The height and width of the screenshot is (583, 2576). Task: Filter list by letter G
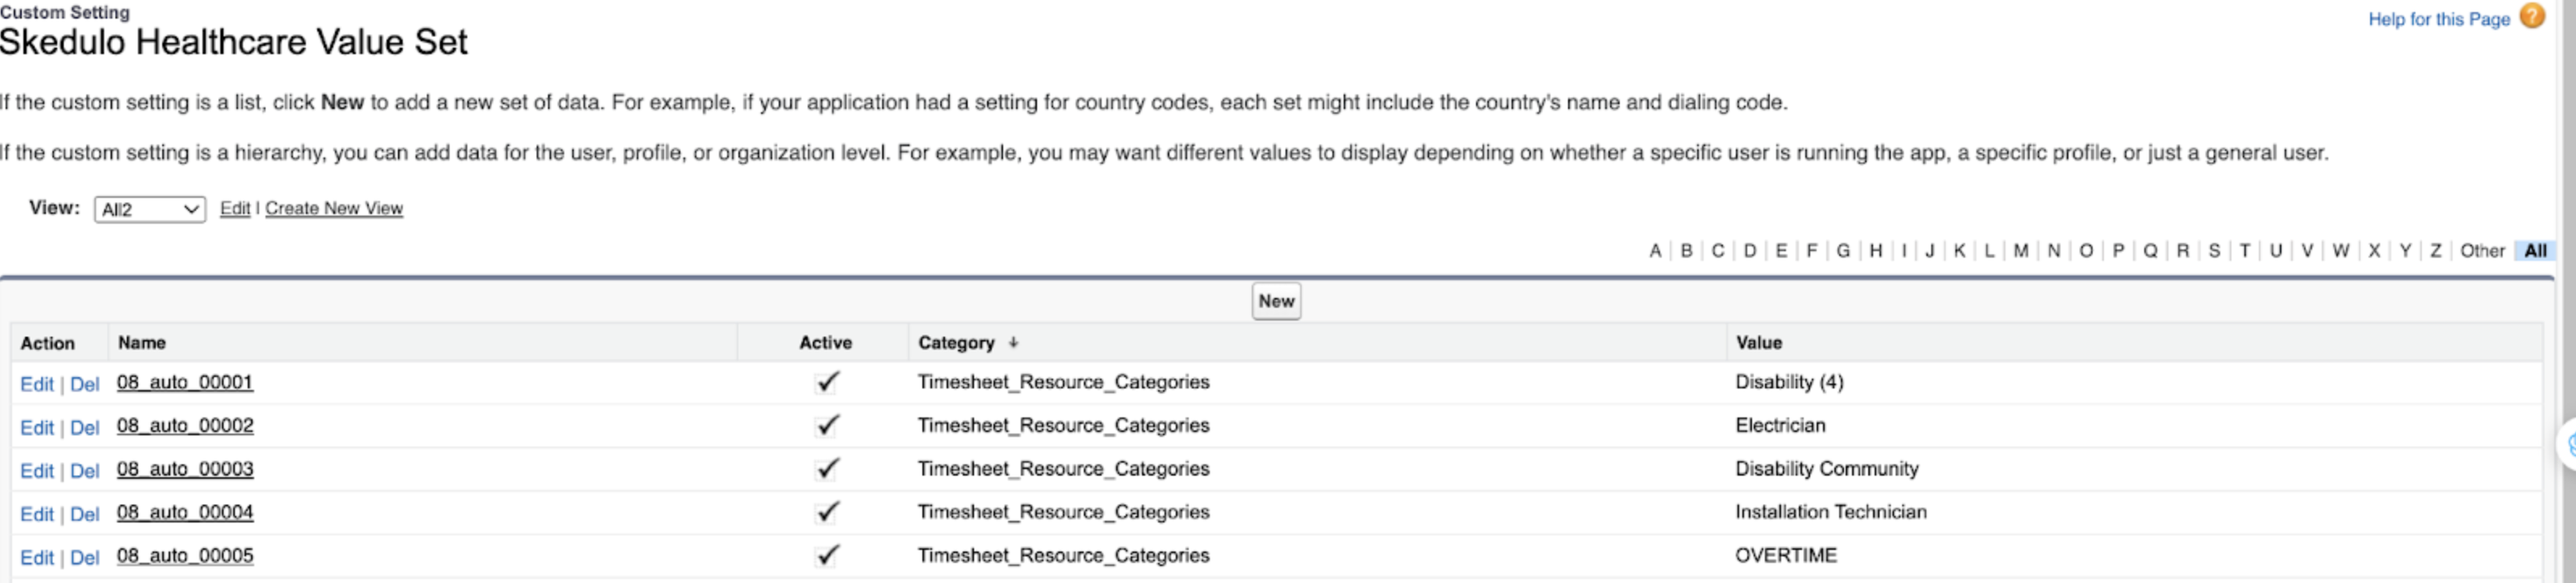pyautogui.click(x=1843, y=251)
